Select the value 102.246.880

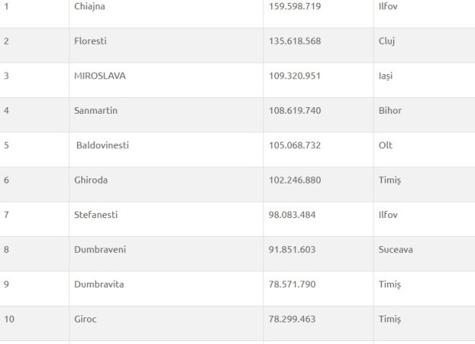295,180
